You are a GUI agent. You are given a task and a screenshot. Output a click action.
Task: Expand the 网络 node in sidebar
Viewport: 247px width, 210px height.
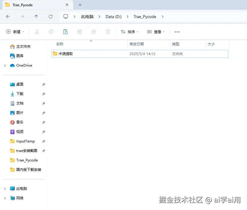point(5,198)
